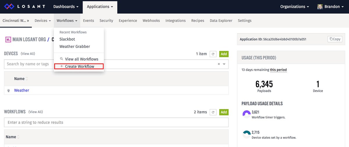Click Add button in Workflows section

224,112
